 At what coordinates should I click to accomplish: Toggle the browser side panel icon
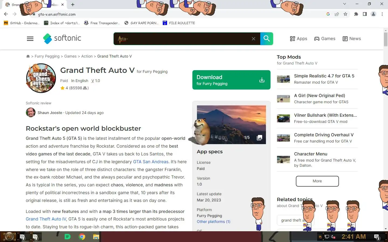[x=365, y=14]
